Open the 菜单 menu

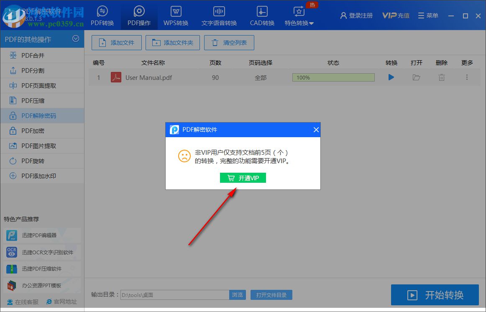click(427, 15)
